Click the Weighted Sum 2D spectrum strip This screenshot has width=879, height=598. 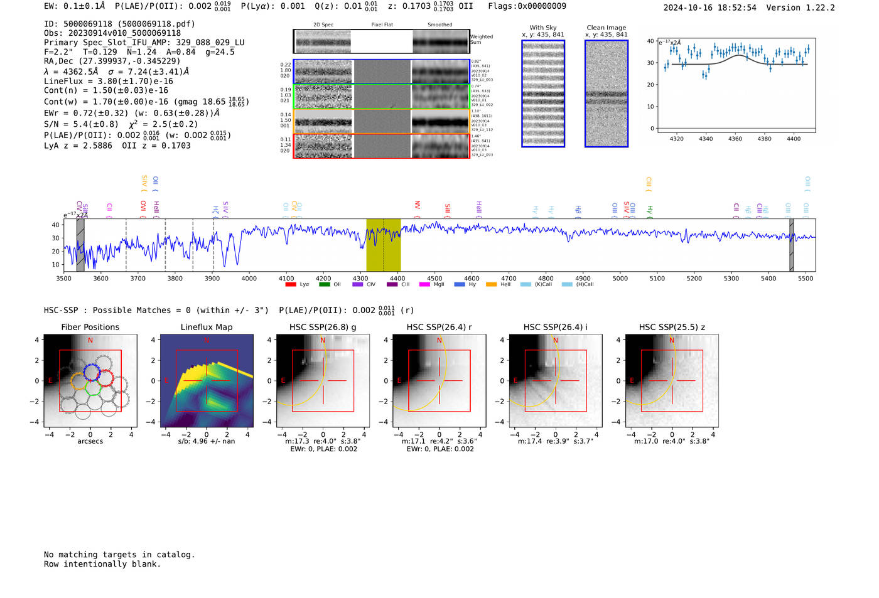382,41
